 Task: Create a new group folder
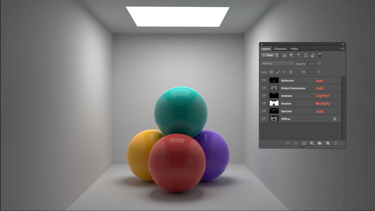(x=320, y=143)
